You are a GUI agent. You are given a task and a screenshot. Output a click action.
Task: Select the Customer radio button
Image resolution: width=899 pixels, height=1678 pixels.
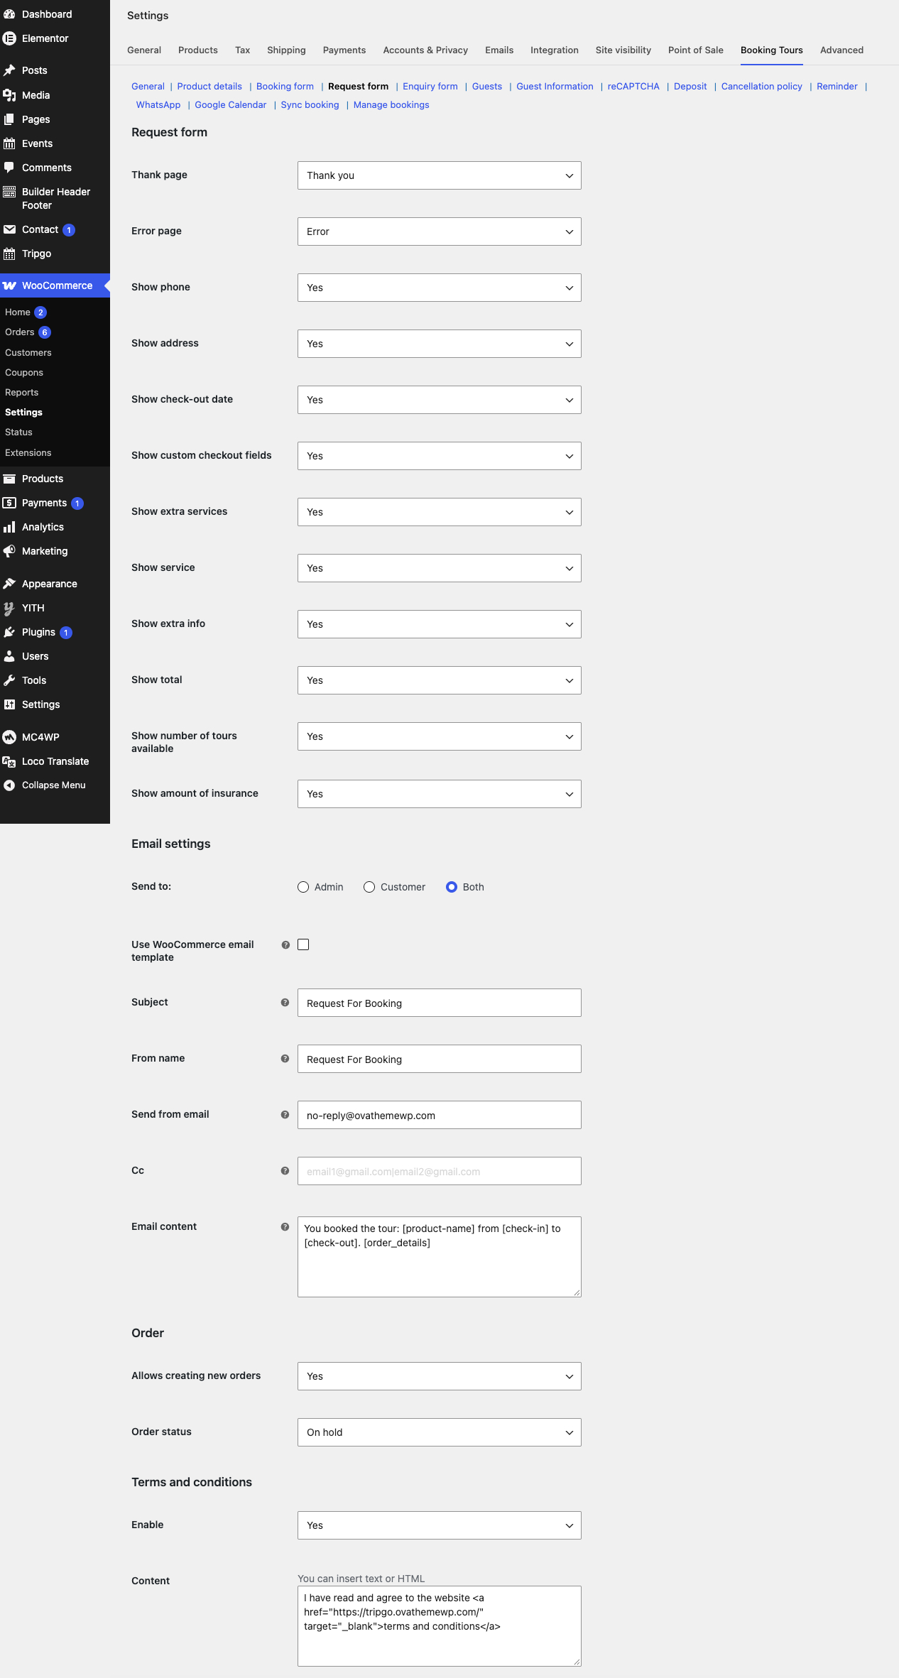coord(369,887)
